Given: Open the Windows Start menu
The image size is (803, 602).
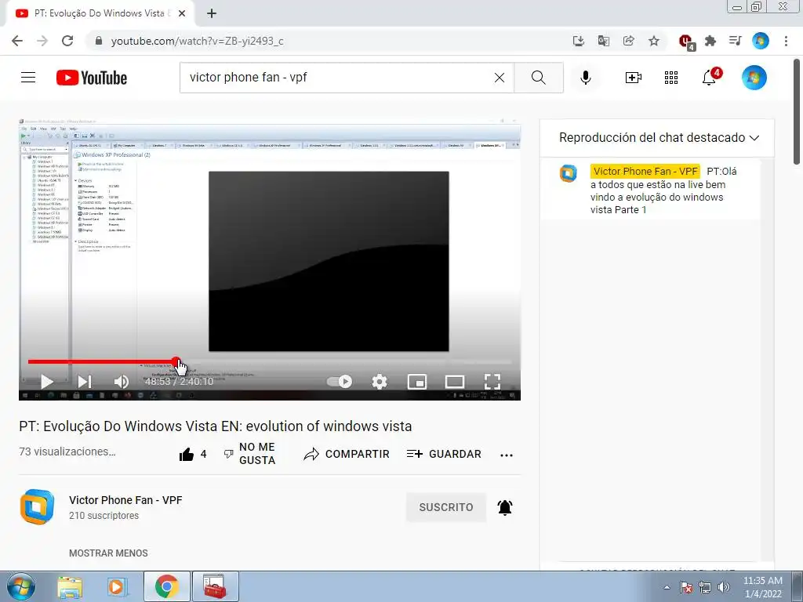Looking at the screenshot, I should (x=20, y=587).
